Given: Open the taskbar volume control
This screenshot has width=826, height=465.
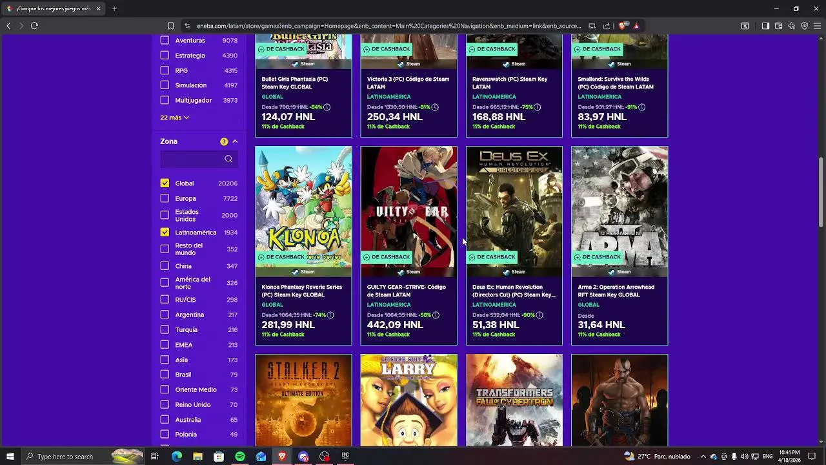Looking at the screenshot, I should coord(745,457).
